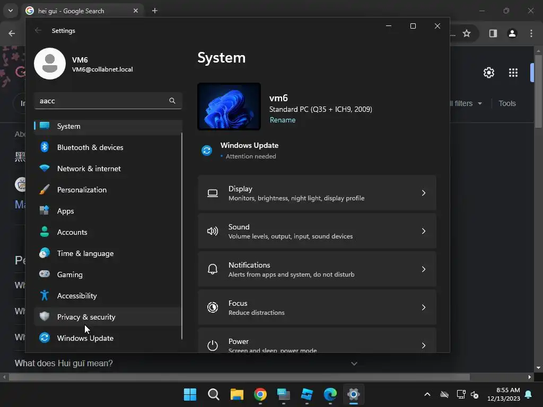
Task: Select Time & language clock icon
Action: [x=45, y=253]
